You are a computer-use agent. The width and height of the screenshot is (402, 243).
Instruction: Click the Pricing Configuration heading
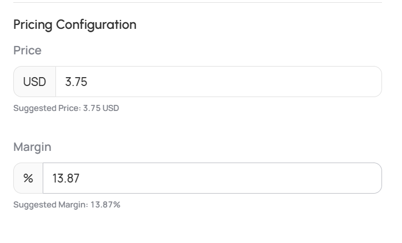[75, 25]
